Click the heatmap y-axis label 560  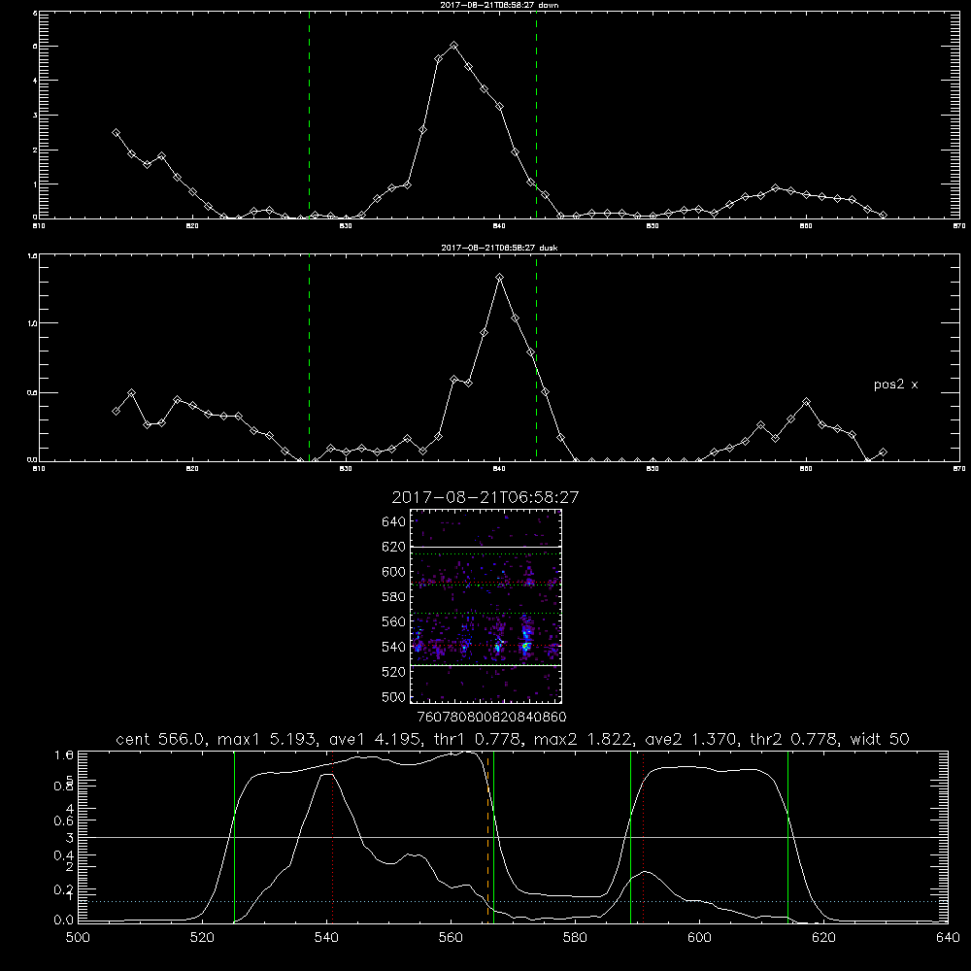[x=393, y=621]
